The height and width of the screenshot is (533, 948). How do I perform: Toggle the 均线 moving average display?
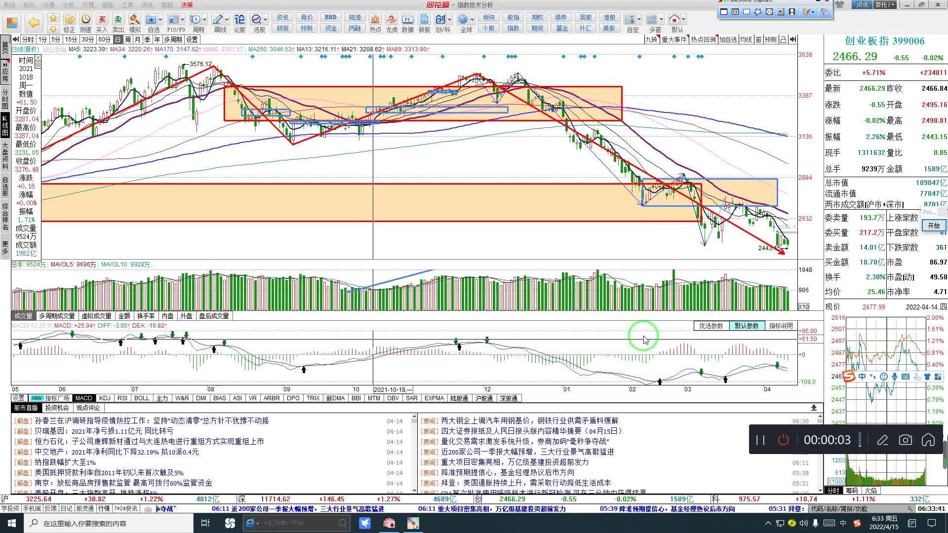tap(746, 39)
